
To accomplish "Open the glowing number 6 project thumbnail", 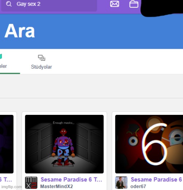I will pos(149,144).
